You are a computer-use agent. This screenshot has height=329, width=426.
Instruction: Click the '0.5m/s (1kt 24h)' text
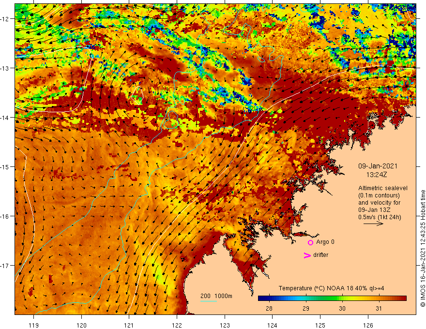point(380,217)
